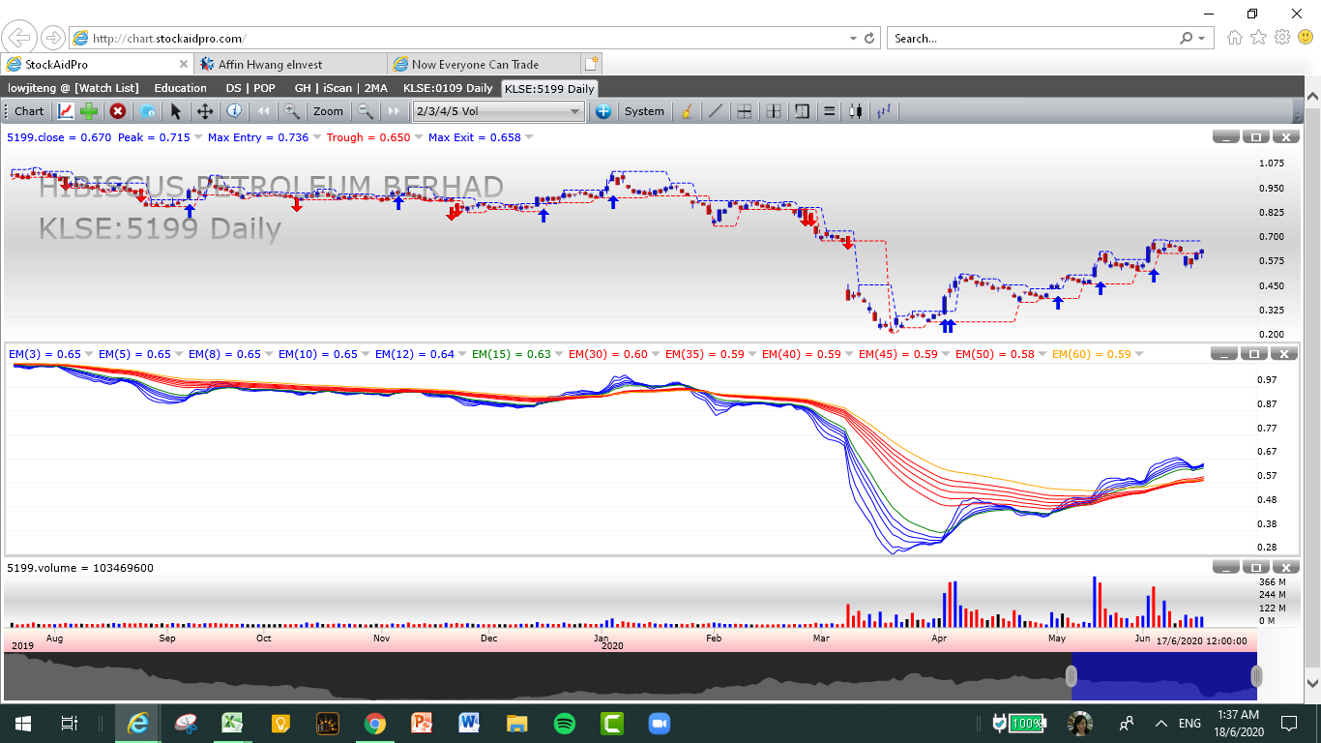
Task: Click the left handle of timeline range slider
Action: point(1071,676)
